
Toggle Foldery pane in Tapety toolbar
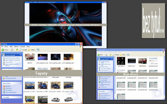(32, 50)
